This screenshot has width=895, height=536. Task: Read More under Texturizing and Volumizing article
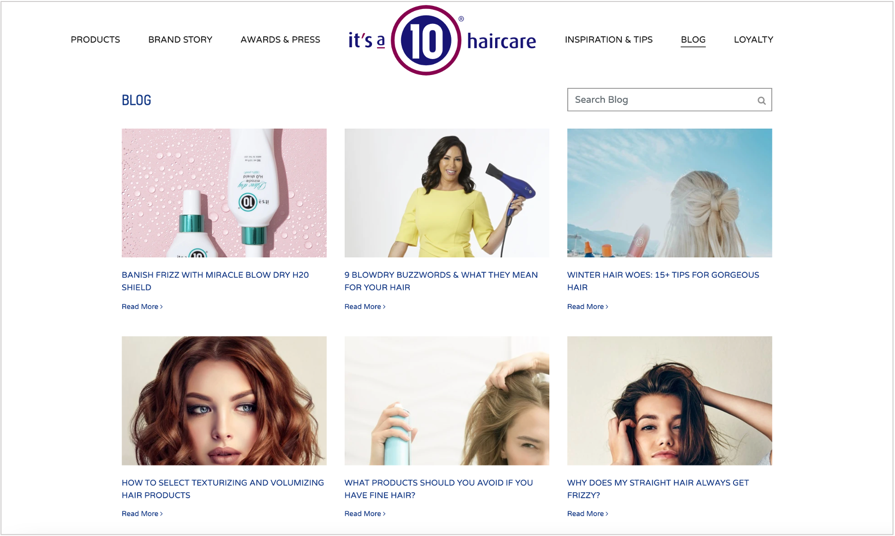point(142,514)
